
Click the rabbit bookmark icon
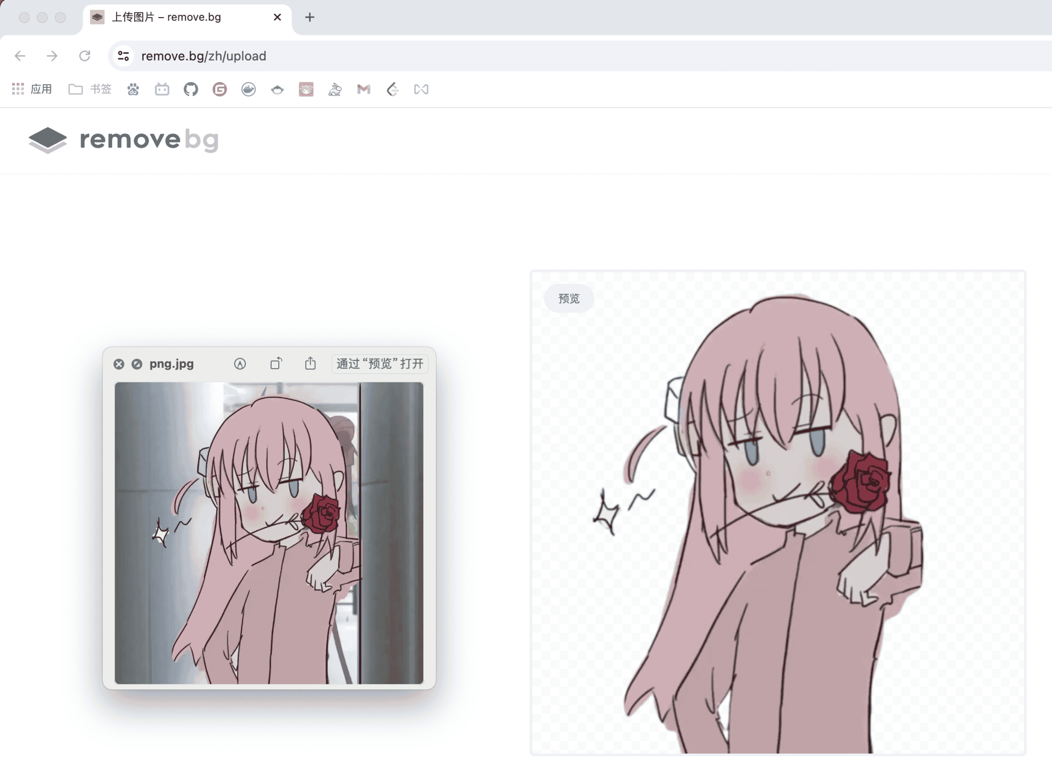pyautogui.click(x=335, y=90)
